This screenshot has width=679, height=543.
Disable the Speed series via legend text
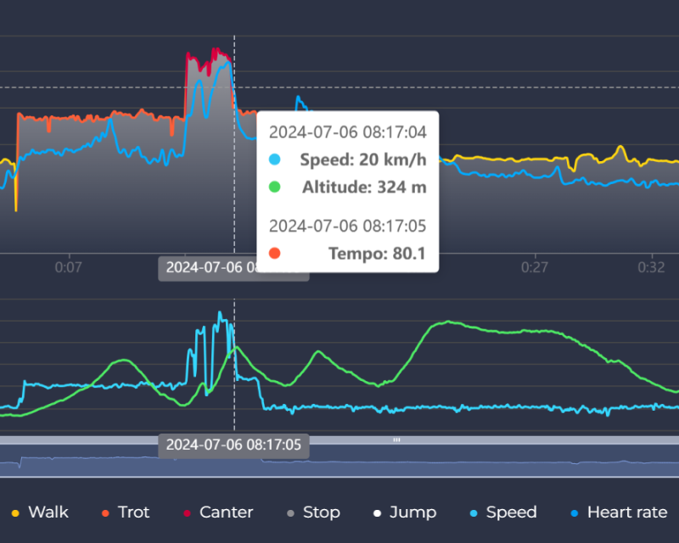click(x=511, y=512)
